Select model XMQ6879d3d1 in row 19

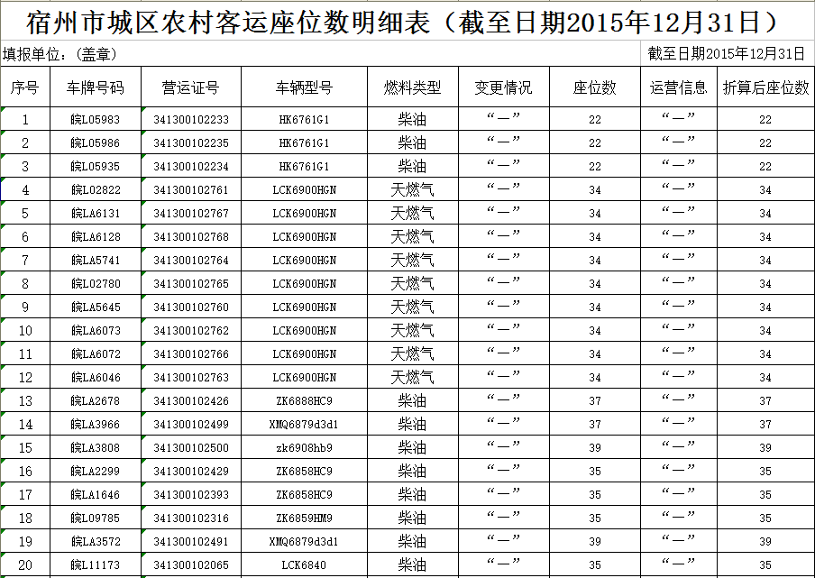[x=304, y=541]
